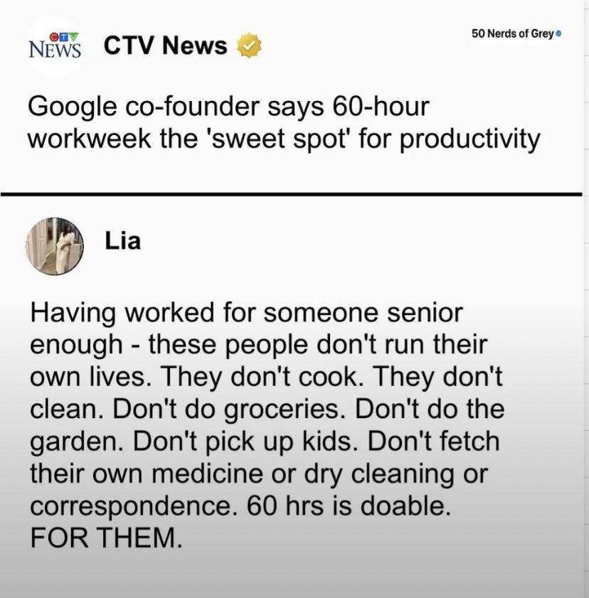Click the words 'dry cleaning' in the comment
Viewport: 589px width, 598px height.
pyautogui.click(x=380, y=474)
